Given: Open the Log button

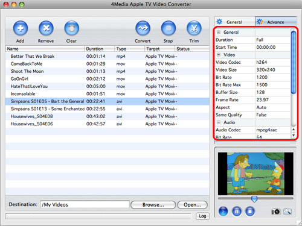Looking at the screenshot, I should 202,216.
